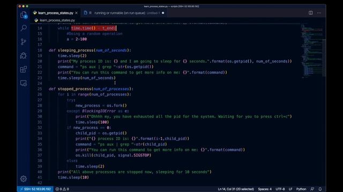Open the editor More Actions menu
The height and width of the screenshot is (192, 343).
click(319, 13)
